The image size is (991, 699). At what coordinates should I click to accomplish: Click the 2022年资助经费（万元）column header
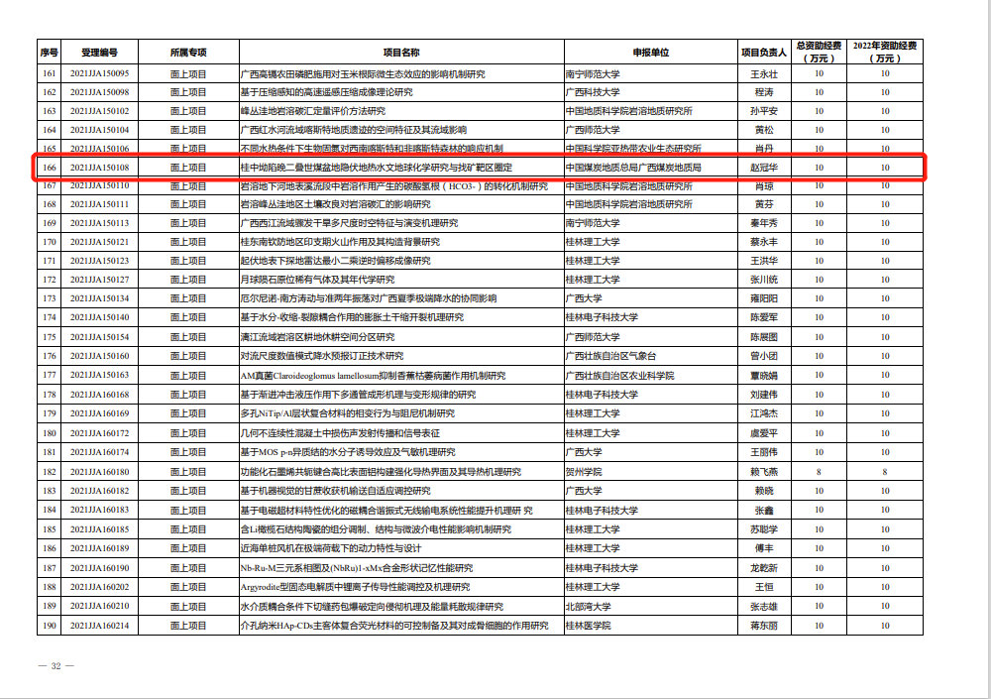coord(885,52)
